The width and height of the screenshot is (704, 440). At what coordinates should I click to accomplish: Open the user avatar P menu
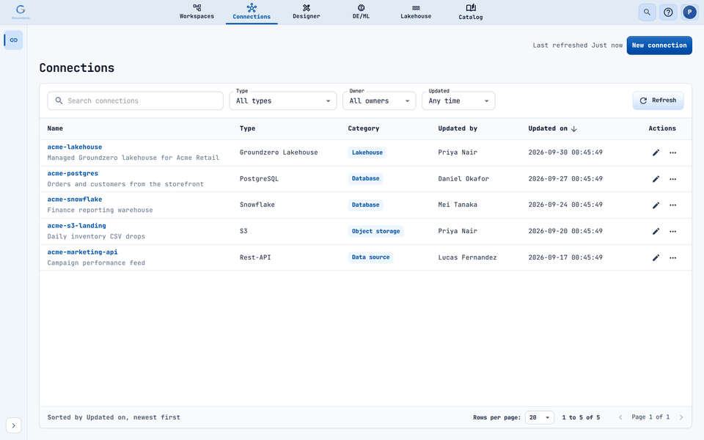pyautogui.click(x=689, y=12)
